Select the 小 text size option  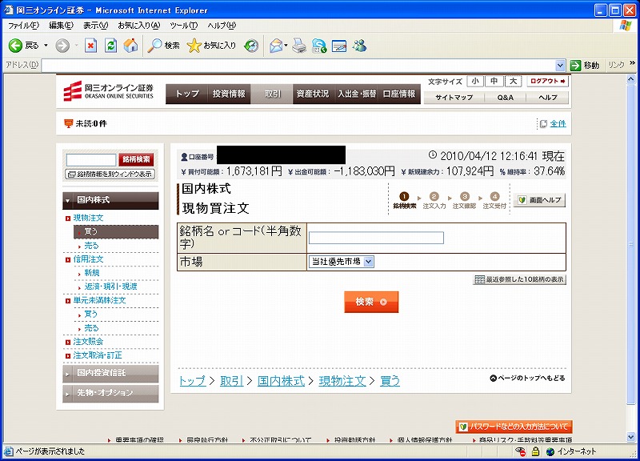click(x=475, y=82)
